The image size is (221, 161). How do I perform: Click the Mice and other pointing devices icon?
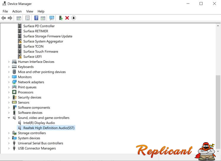(x=14, y=72)
